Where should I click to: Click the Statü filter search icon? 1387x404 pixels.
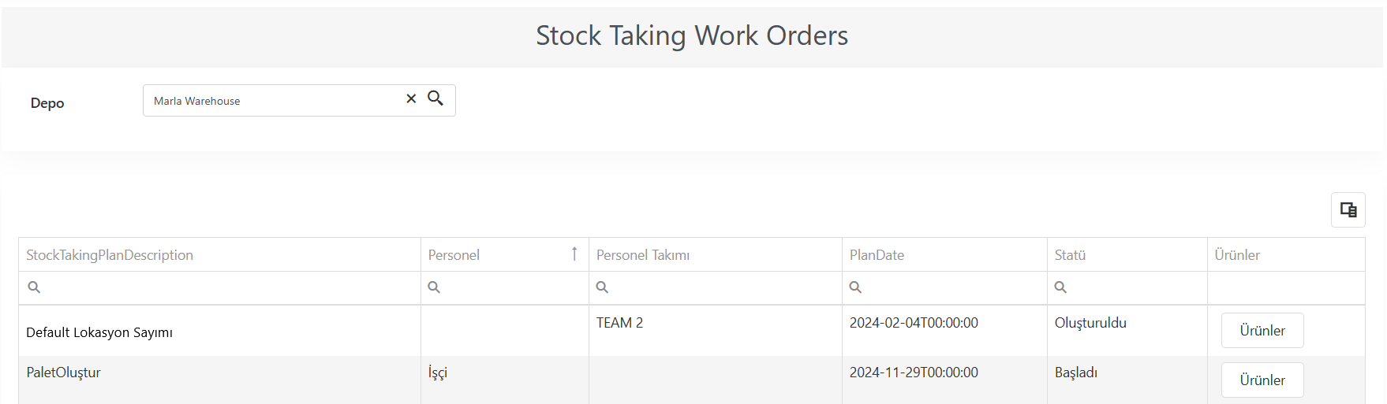pyautogui.click(x=1060, y=287)
